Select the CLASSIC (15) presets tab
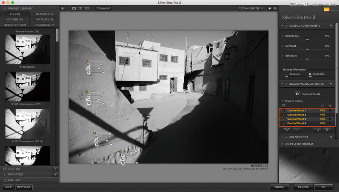The image size is (339, 192). pos(44,14)
